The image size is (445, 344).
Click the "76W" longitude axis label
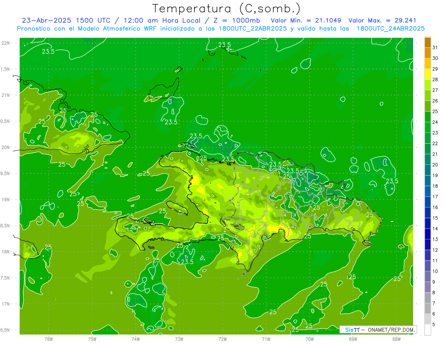[49, 339]
